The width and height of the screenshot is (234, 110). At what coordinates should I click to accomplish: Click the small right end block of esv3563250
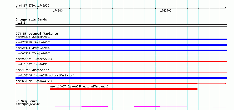click(226, 83)
